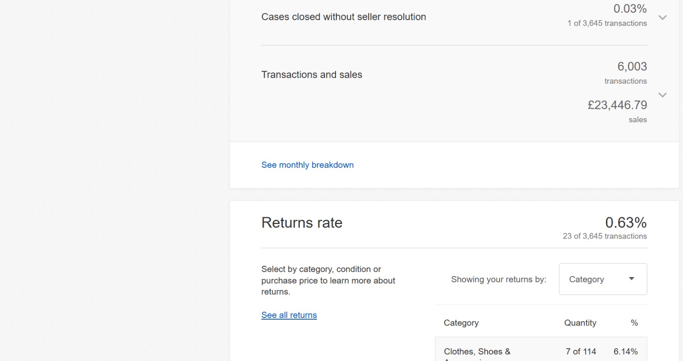683x361 pixels.
Task: Click the 7 of 114 quantity cell
Action: pos(581,351)
